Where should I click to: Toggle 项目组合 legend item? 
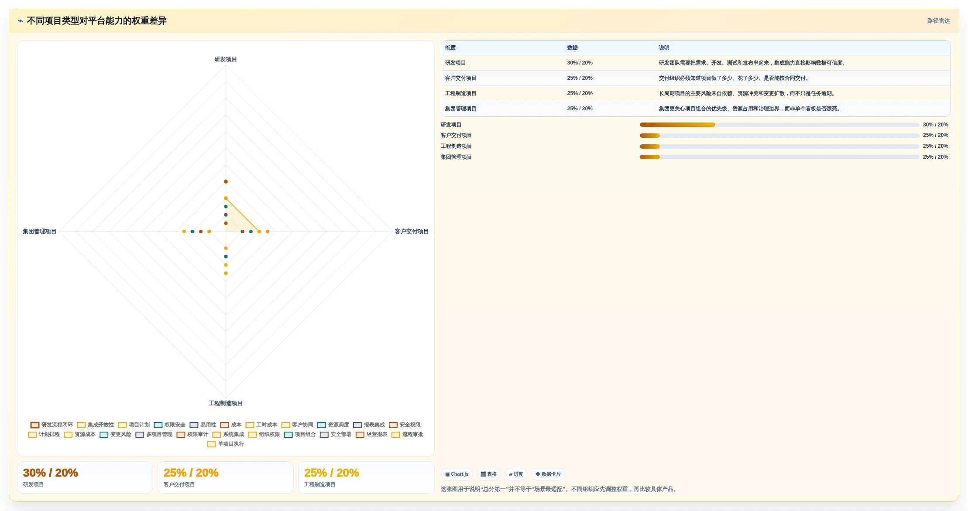[x=299, y=434]
